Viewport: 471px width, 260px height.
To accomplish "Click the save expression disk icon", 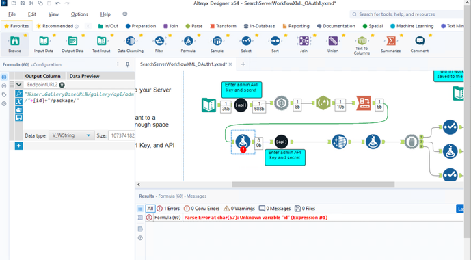I will coord(18,118).
